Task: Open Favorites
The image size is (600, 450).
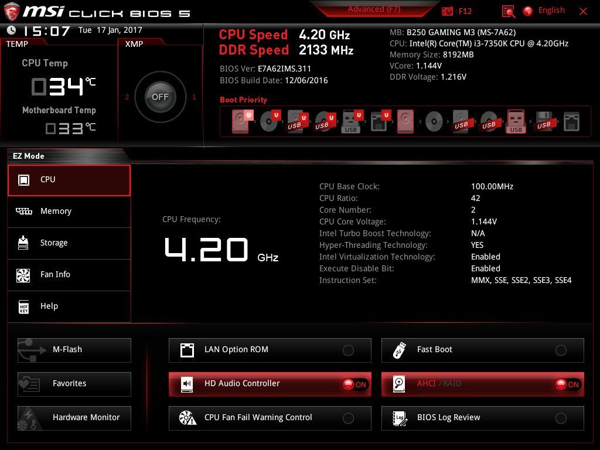Action: pos(74,384)
